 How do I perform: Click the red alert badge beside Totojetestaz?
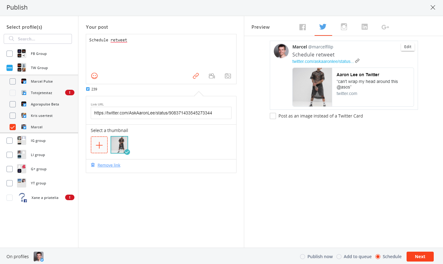point(70,93)
